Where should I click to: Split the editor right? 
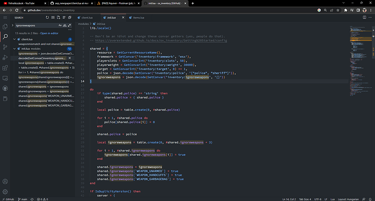pos(365,17)
